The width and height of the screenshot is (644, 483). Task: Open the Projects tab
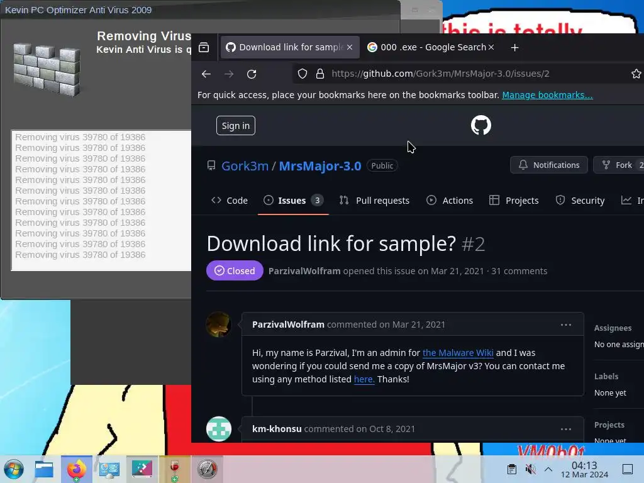pyautogui.click(x=514, y=201)
